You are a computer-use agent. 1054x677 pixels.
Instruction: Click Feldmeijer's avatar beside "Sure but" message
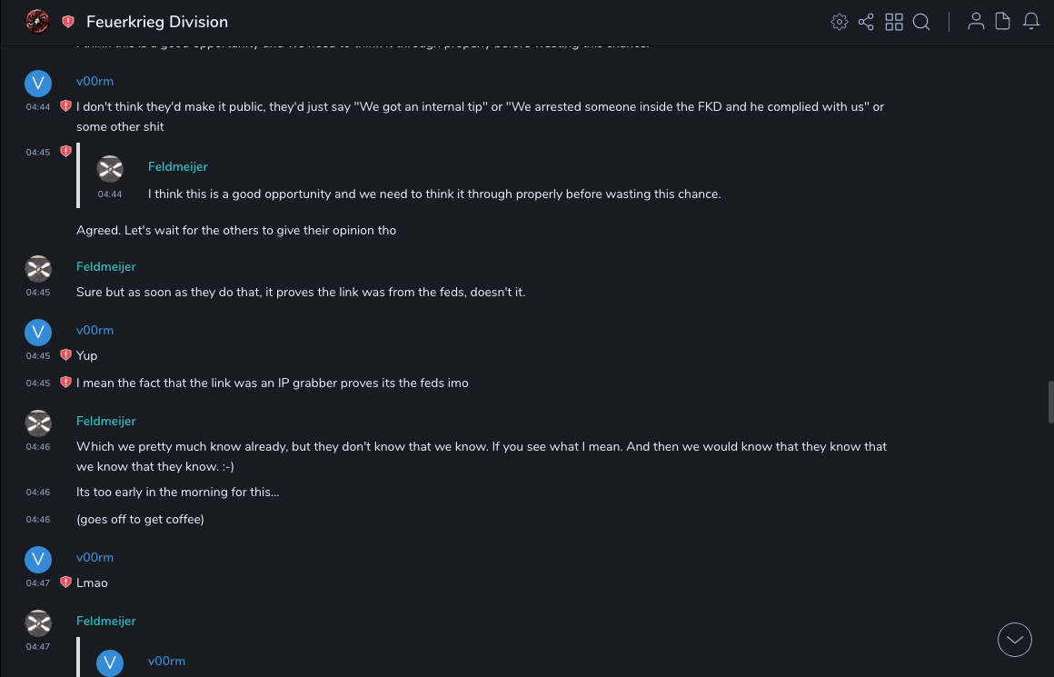pos(37,268)
